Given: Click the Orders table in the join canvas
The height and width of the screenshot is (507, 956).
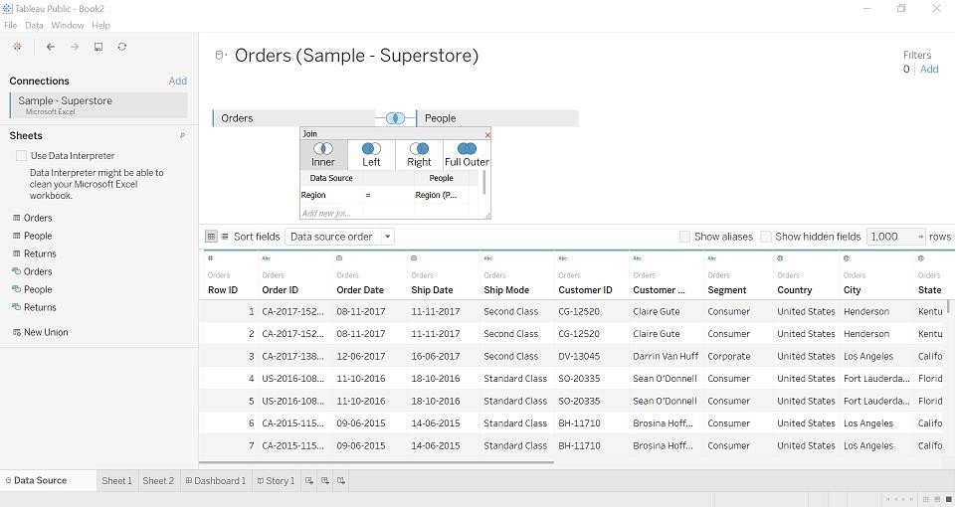Looking at the screenshot, I should [293, 118].
